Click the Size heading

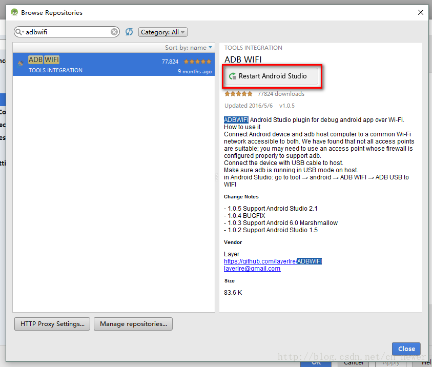[229, 281]
